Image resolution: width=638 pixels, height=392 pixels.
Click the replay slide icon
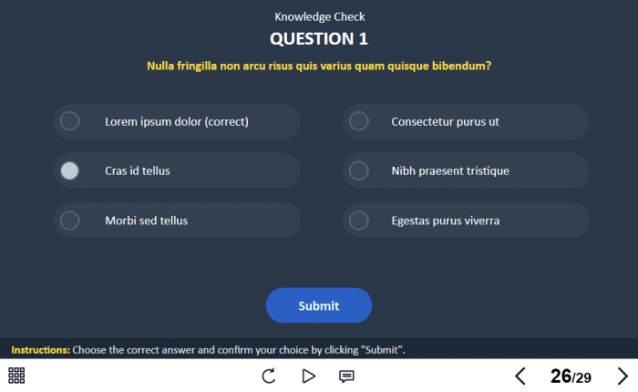tap(269, 376)
